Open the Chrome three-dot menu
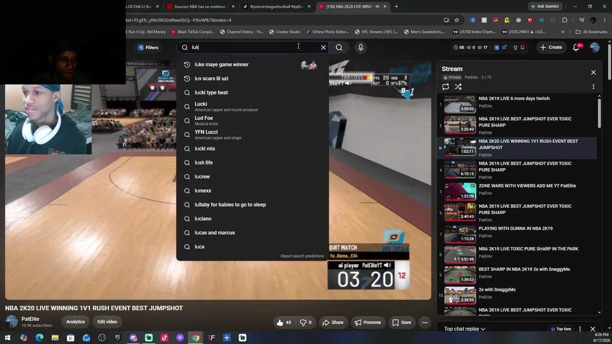The height and width of the screenshot is (344, 612). [x=604, y=20]
